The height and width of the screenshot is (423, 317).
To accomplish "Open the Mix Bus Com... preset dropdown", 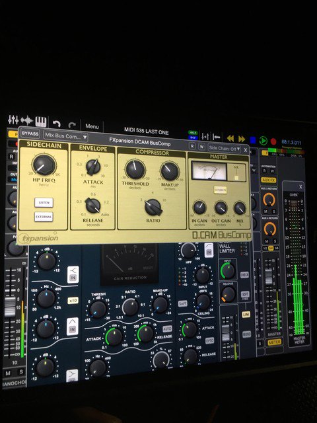I will [x=66, y=135].
